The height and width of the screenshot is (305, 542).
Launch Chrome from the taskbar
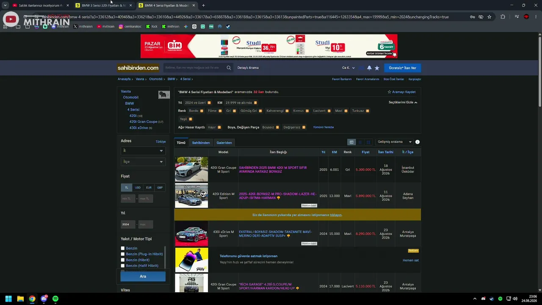pos(32,299)
